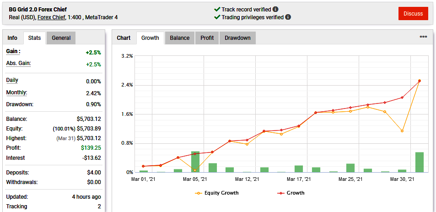Click the Balance value $5,703.12
The height and width of the screenshot is (212, 436).
click(x=89, y=119)
